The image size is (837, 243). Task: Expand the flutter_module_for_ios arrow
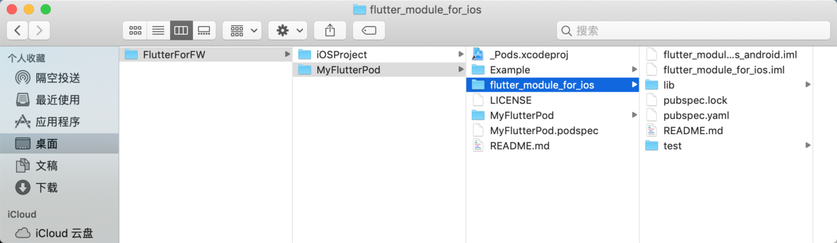click(634, 85)
